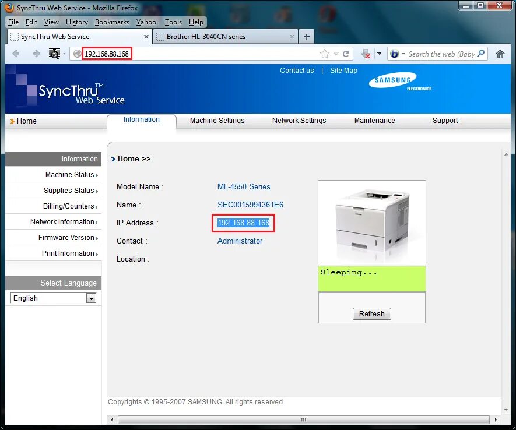Click the Search the web input field
The height and width of the screenshot is (430, 516).
tap(441, 54)
